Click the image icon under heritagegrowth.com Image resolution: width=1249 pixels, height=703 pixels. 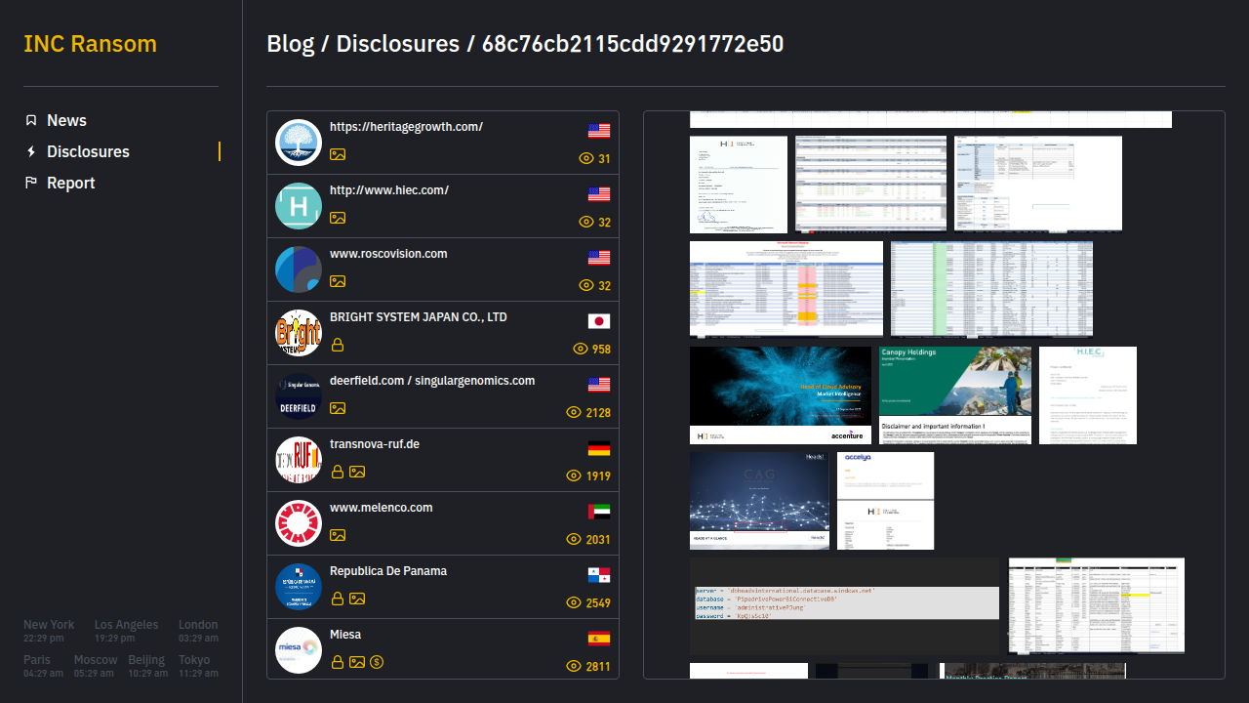[338, 154]
